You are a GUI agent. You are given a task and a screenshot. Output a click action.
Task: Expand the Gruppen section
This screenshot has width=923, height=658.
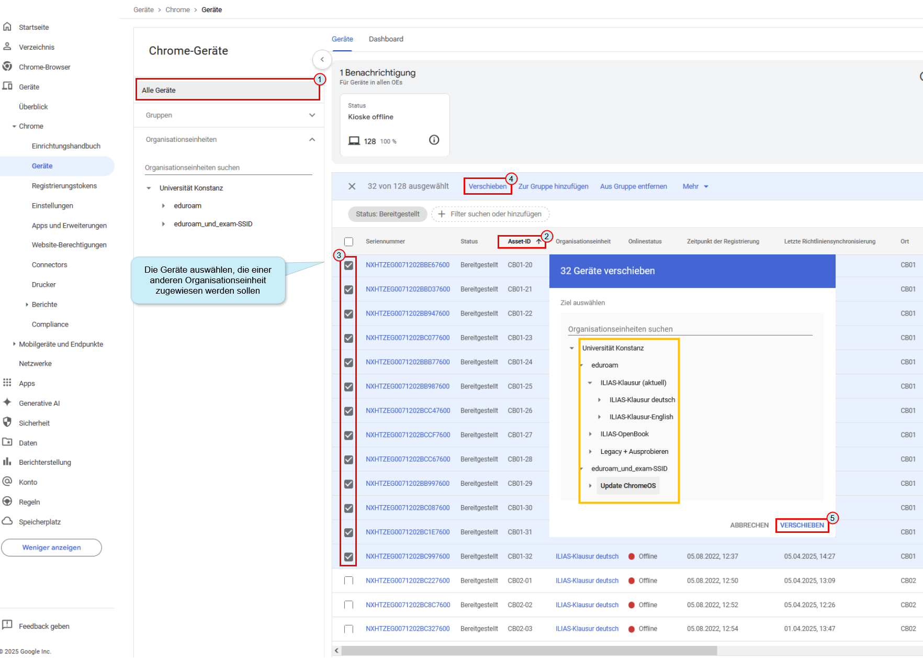pos(312,115)
